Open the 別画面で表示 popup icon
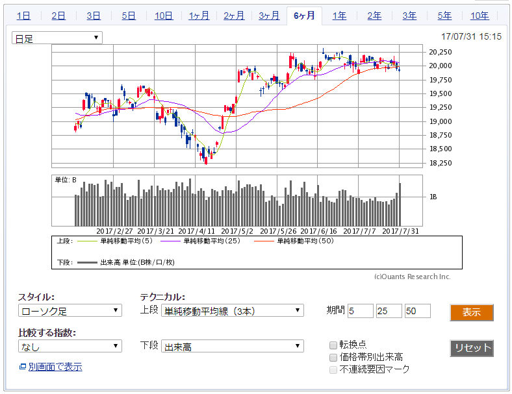 23,367
